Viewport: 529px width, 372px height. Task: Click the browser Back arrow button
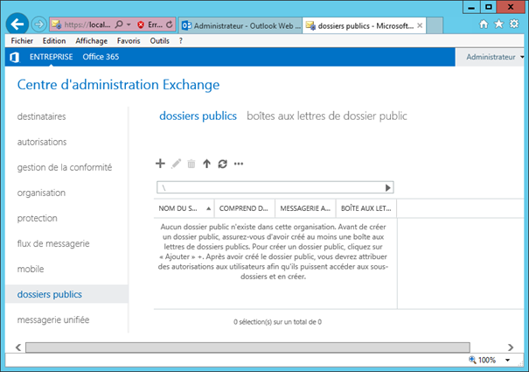point(17,24)
